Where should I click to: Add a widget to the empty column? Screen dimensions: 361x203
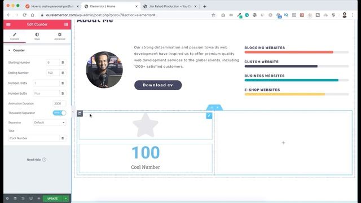(x=283, y=143)
